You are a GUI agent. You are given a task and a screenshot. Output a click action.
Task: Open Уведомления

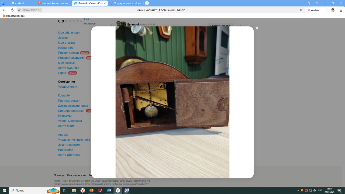[68, 87]
